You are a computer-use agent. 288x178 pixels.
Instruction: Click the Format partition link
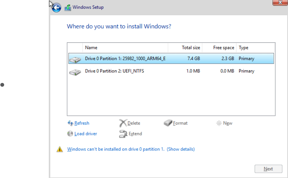[x=180, y=123]
